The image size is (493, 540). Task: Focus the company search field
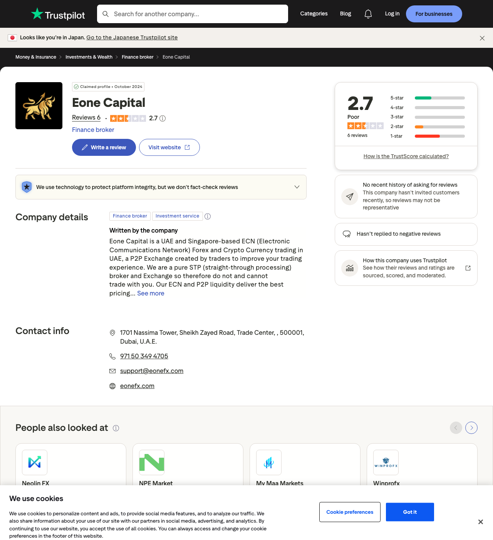(193, 14)
